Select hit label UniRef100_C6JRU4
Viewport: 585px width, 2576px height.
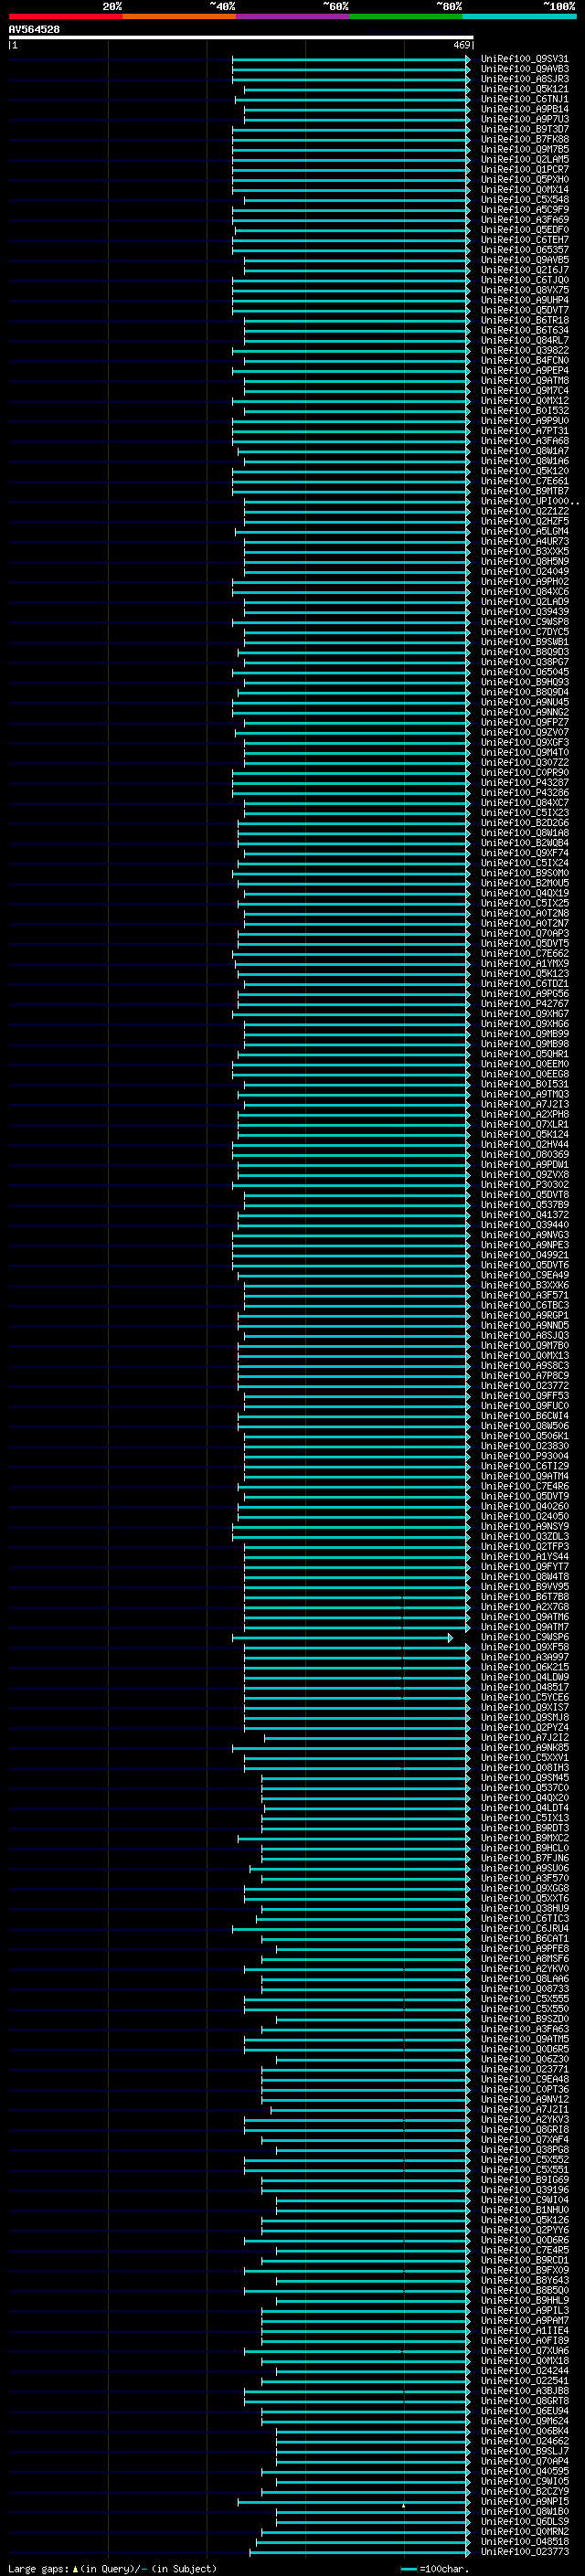tap(525, 1929)
